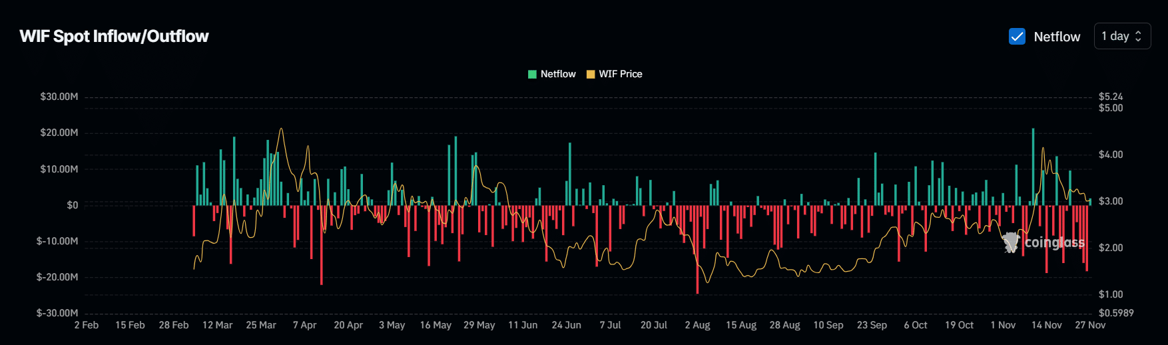Image resolution: width=1168 pixels, height=345 pixels.
Task: Hide the Netflow series via legend label
Action: coord(558,74)
